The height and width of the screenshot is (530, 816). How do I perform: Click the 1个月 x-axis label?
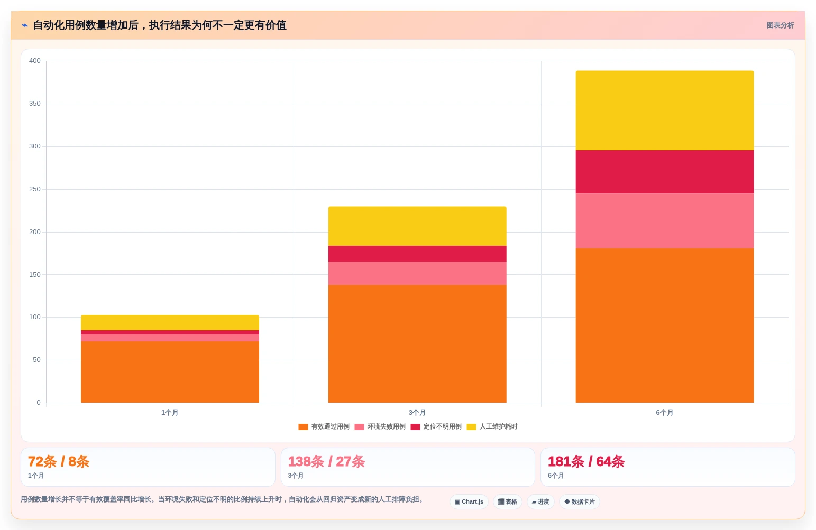coord(170,413)
